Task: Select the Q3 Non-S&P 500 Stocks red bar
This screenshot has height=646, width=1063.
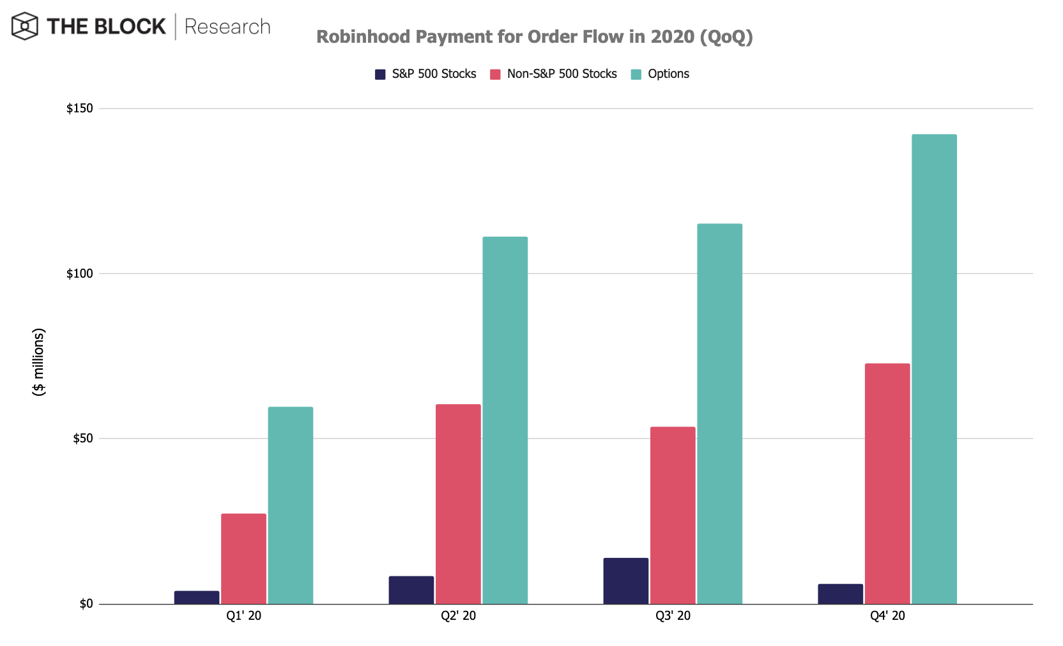Action: coord(673,515)
